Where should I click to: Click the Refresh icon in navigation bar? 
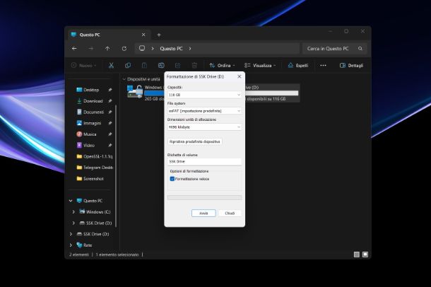tap(124, 49)
